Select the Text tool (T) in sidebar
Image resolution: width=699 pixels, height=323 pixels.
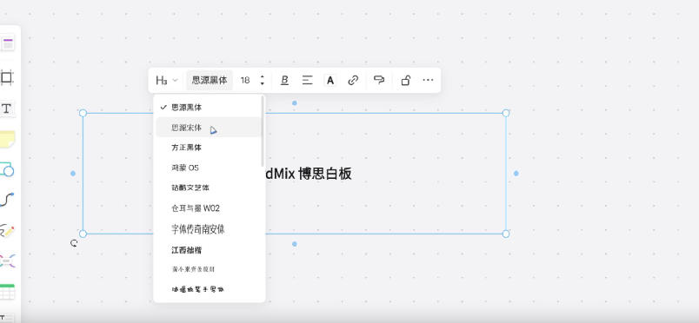[6, 109]
